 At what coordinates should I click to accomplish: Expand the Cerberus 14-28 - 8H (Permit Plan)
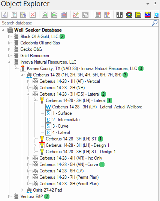(x=28, y=184)
